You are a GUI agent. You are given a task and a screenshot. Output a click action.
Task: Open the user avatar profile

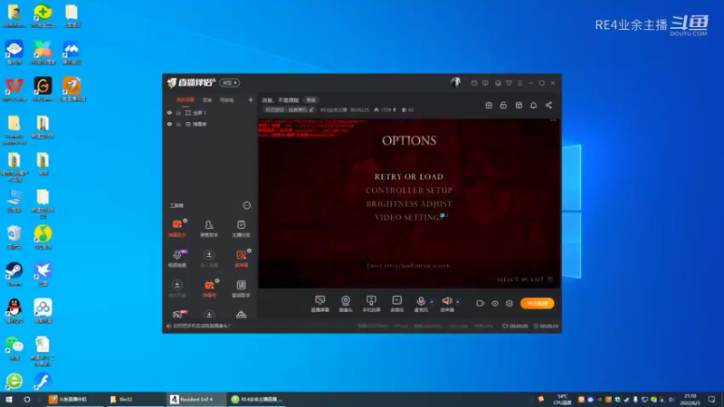pyautogui.click(x=456, y=82)
